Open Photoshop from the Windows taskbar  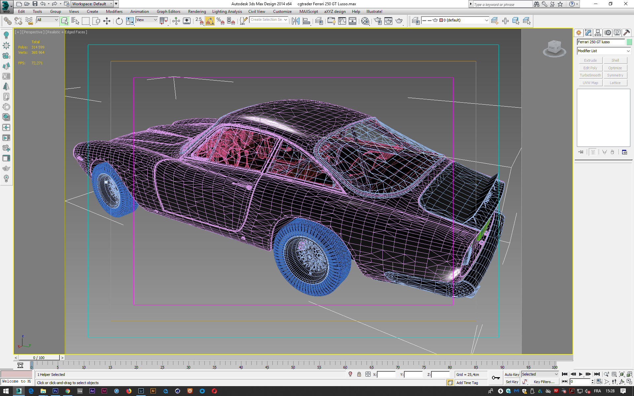click(x=55, y=391)
